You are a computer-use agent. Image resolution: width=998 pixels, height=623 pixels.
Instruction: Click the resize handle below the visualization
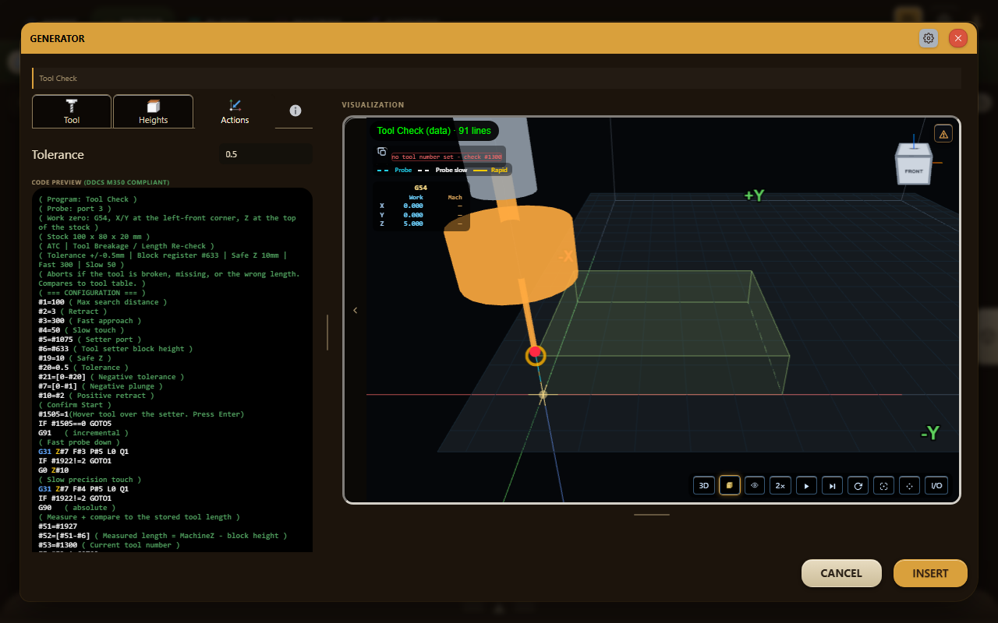pyautogui.click(x=651, y=515)
